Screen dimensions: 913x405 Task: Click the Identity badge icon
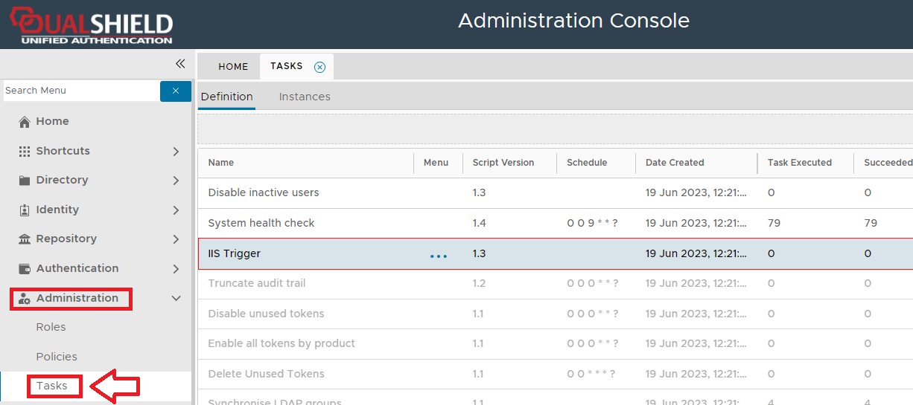[25, 210]
